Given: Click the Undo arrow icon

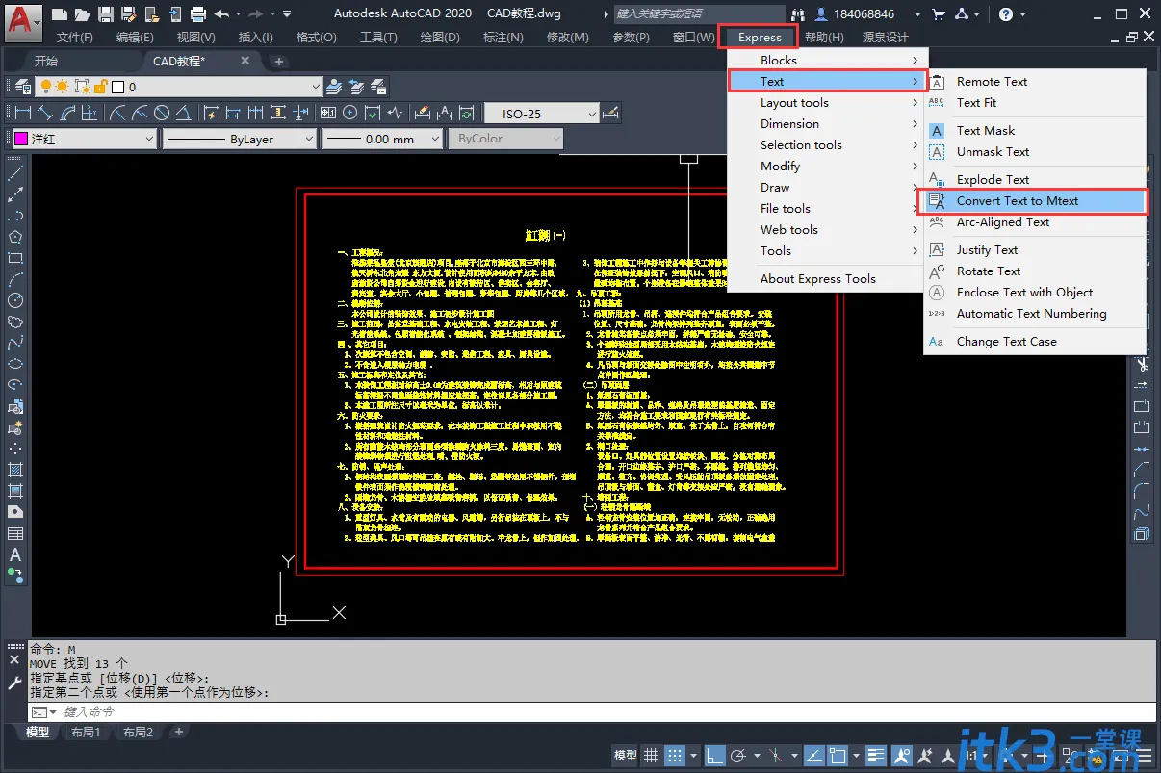Looking at the screenshot, I should click(222, 13).
